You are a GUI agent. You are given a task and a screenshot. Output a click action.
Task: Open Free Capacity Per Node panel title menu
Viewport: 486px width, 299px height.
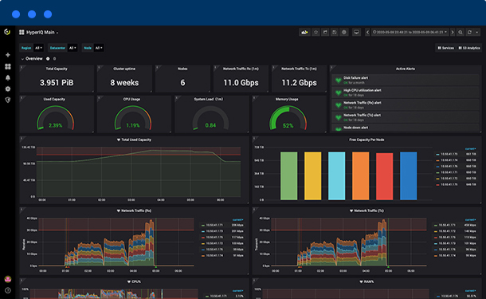pyautogui.click(x=366, y=140)
